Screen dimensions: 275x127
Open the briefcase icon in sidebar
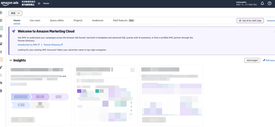click(1, 83)
